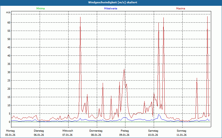Click the date 08.01.26

[x=96, y=135]
